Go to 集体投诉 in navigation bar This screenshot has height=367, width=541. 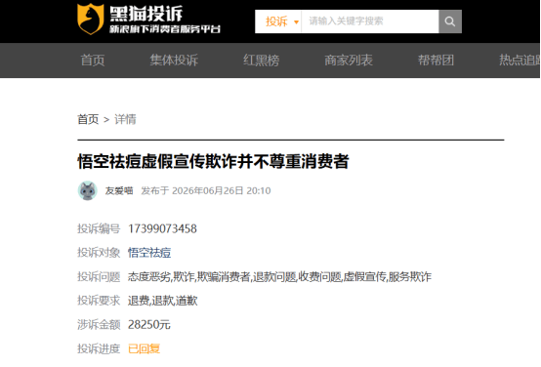click(174, 61)
